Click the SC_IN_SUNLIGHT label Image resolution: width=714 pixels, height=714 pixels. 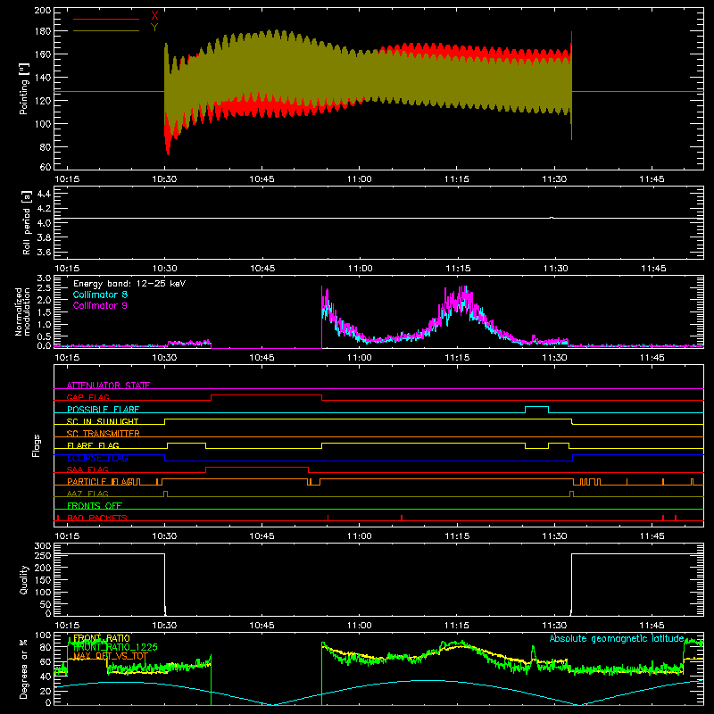coord(103,421)
